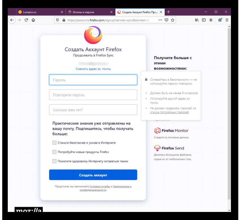Switch to the Lumpics.ru tab
This screenshot has width=239, height=220.
41,12
